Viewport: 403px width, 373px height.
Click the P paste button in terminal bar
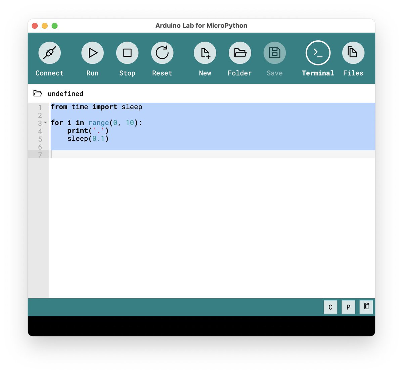coord(348,307)
